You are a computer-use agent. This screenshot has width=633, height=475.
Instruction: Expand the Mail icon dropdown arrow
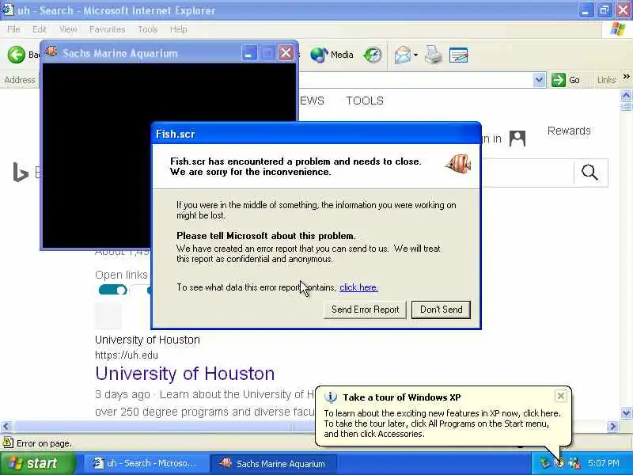[x=415, y=55]
